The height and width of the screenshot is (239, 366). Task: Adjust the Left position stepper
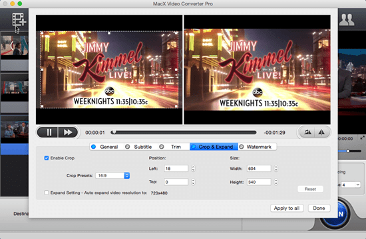pos(193,169)
